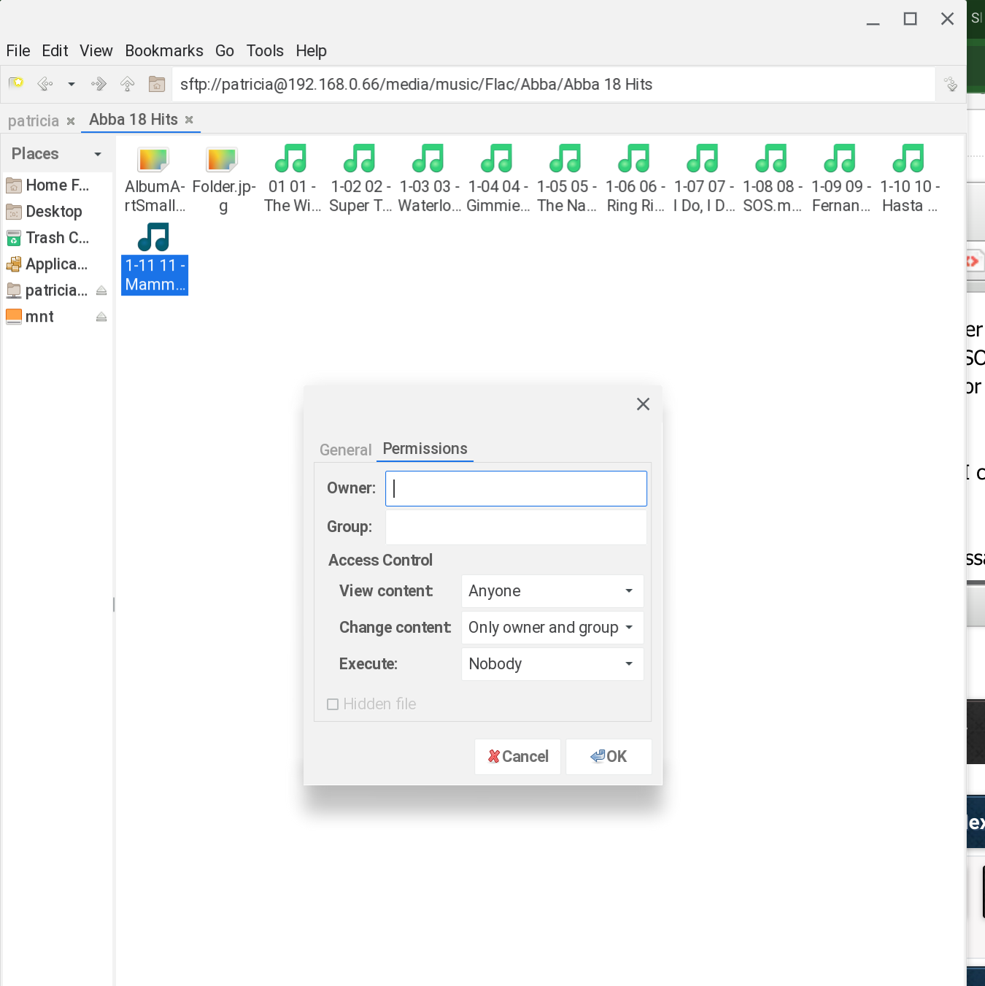Image resolution: width=985 pixels, height=986 pixels.
Task: Open the Bookmarks menu
Action: [164, 51]
